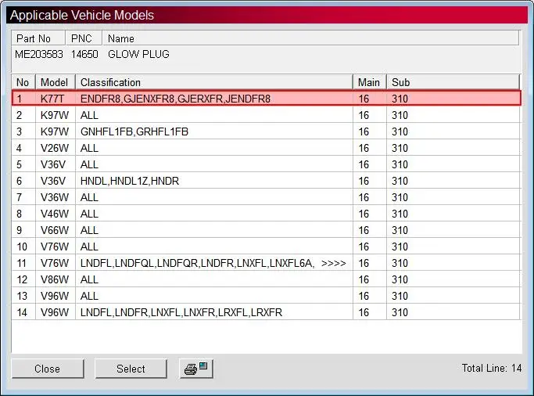This screenshot has width=534, height=396.
Task: Click the print icon button
Action: click(x=196, y=369)
